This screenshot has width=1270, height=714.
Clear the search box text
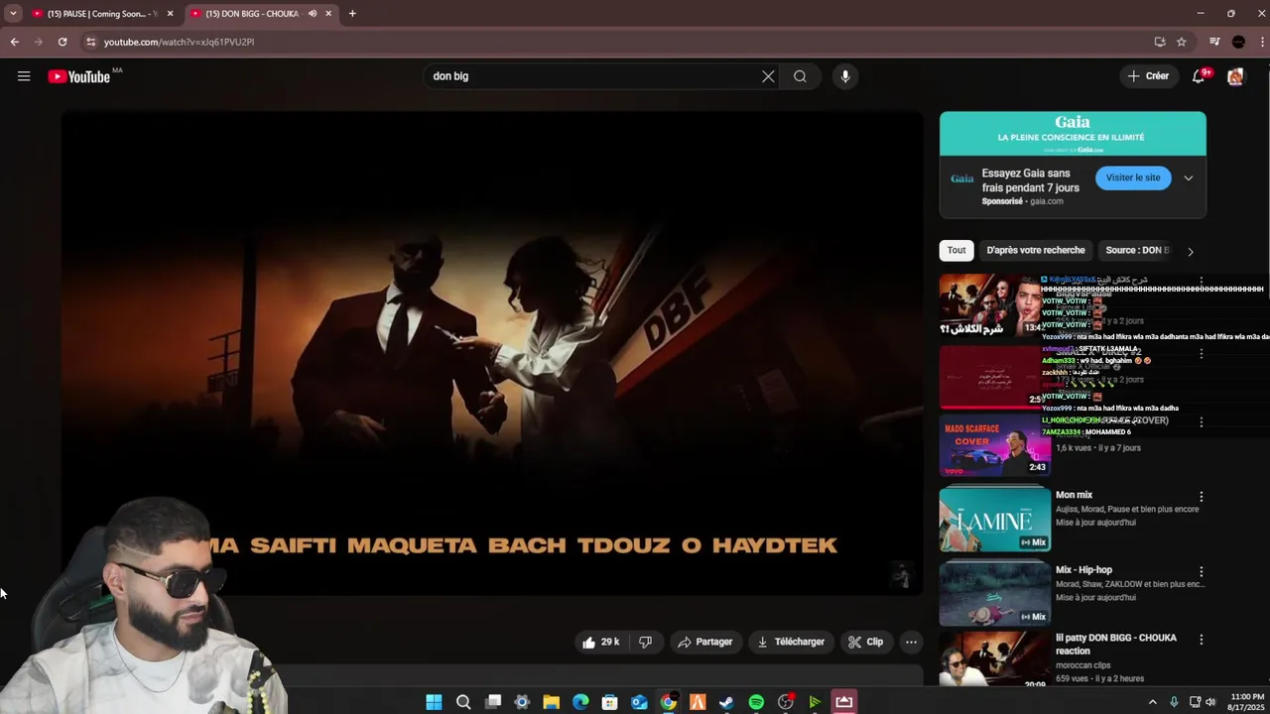click(x=768, y=76)
